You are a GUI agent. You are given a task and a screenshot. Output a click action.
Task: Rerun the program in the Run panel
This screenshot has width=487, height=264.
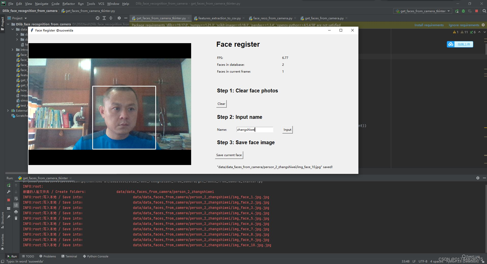8,185
